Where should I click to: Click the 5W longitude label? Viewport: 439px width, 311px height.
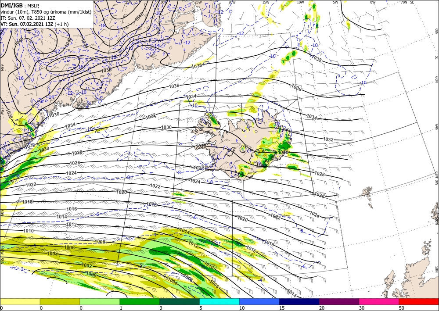(335, 2)
